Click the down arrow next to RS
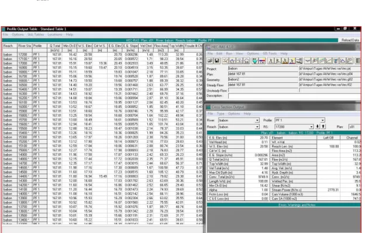The image size is (365, 233). tap(318, 126)
